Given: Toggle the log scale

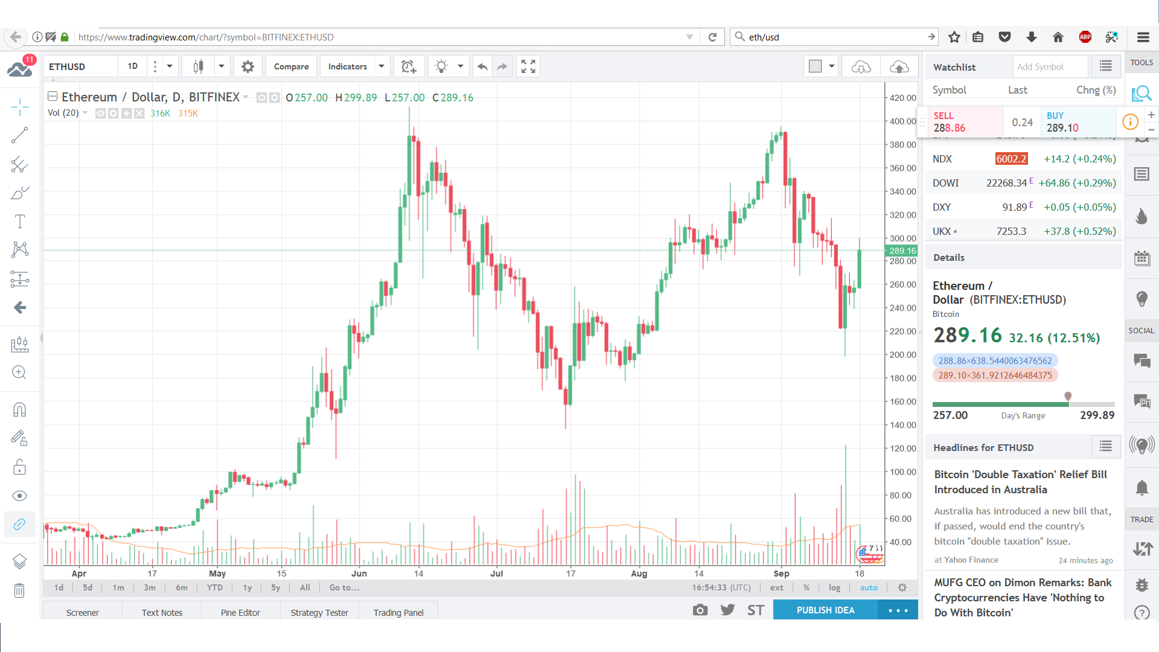Looking at the screenshot, I should 834,587.
